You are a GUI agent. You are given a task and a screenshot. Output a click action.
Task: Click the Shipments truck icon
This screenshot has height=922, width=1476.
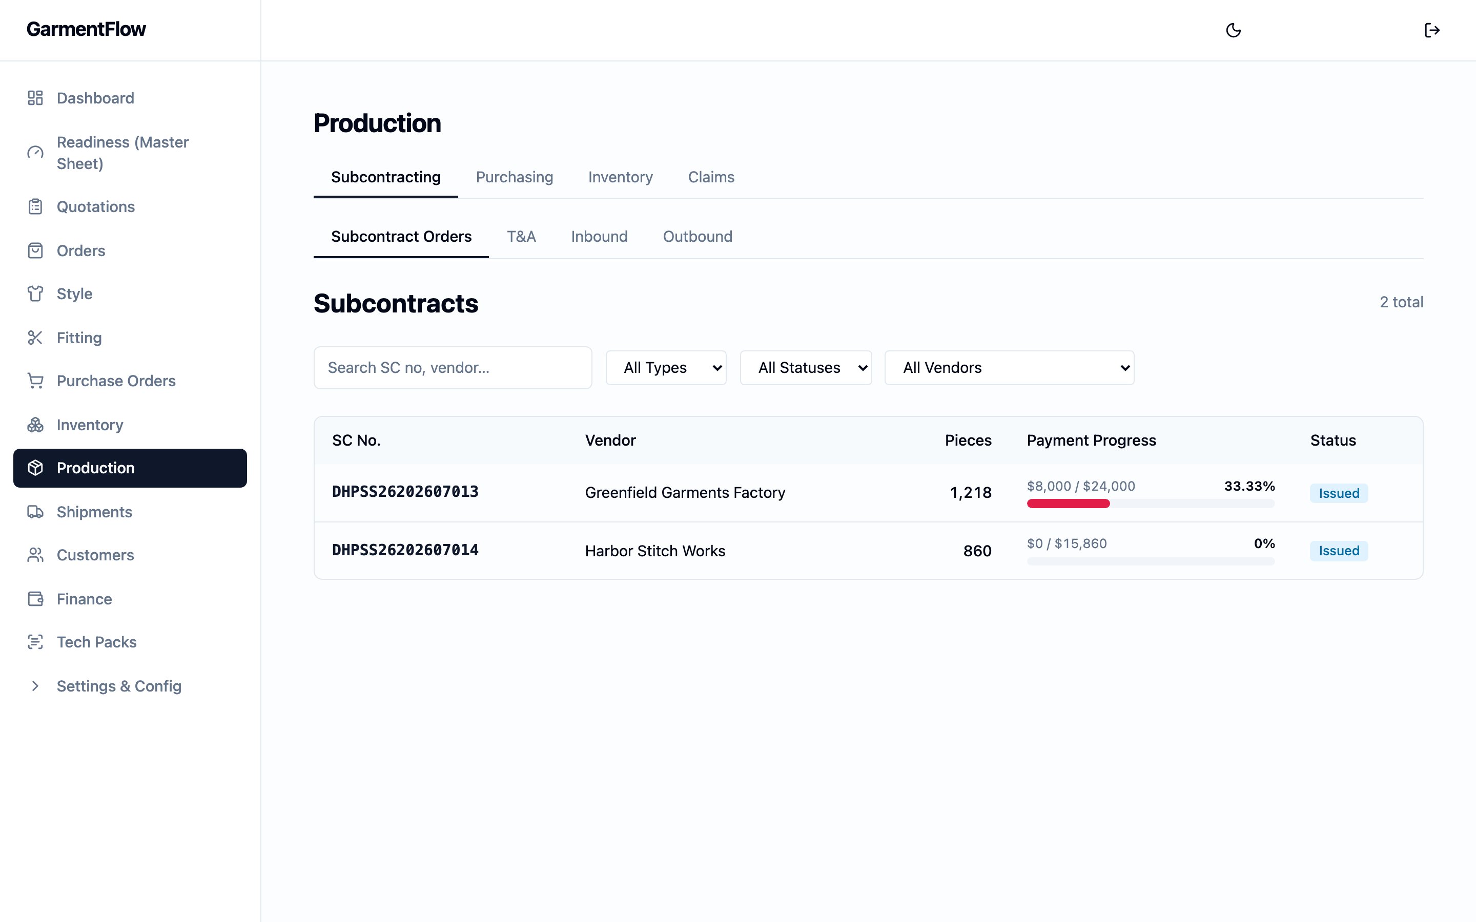pos(35,512)
